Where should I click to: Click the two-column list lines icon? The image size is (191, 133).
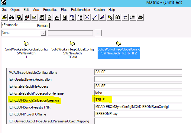pyautogui.click(x=80, y=17)
